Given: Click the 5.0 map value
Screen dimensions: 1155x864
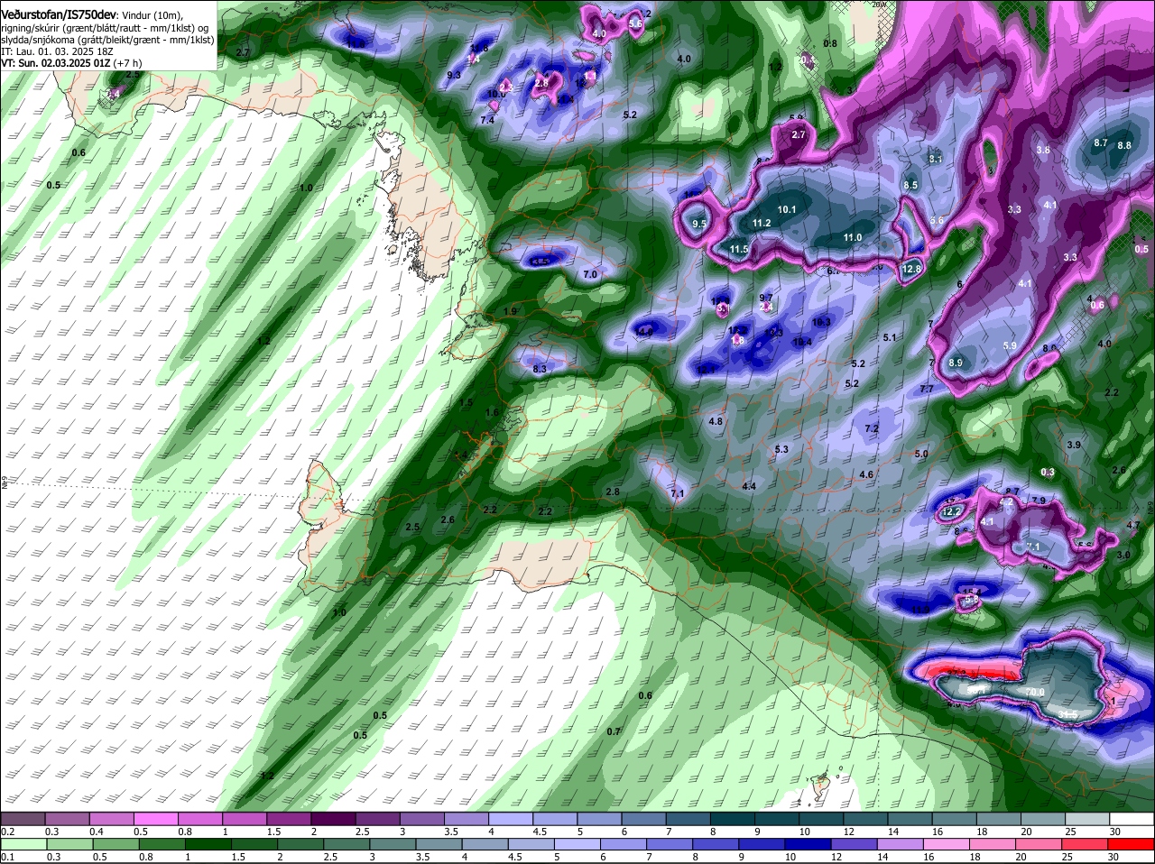Looking at the screenshot, I should pyautogui.click(x=921, y=454).
